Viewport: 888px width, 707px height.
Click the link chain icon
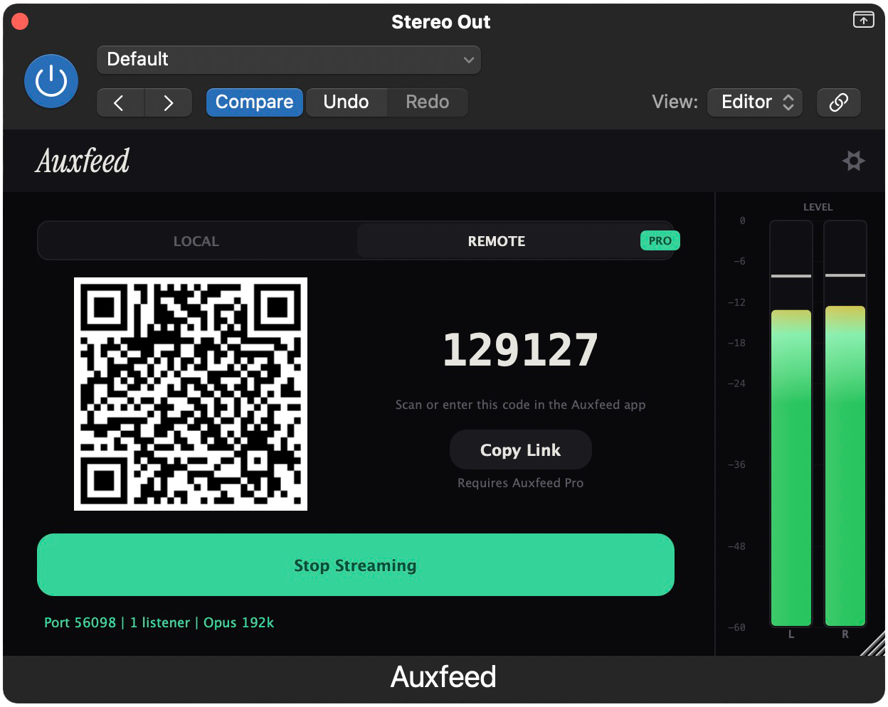[838, 102]
